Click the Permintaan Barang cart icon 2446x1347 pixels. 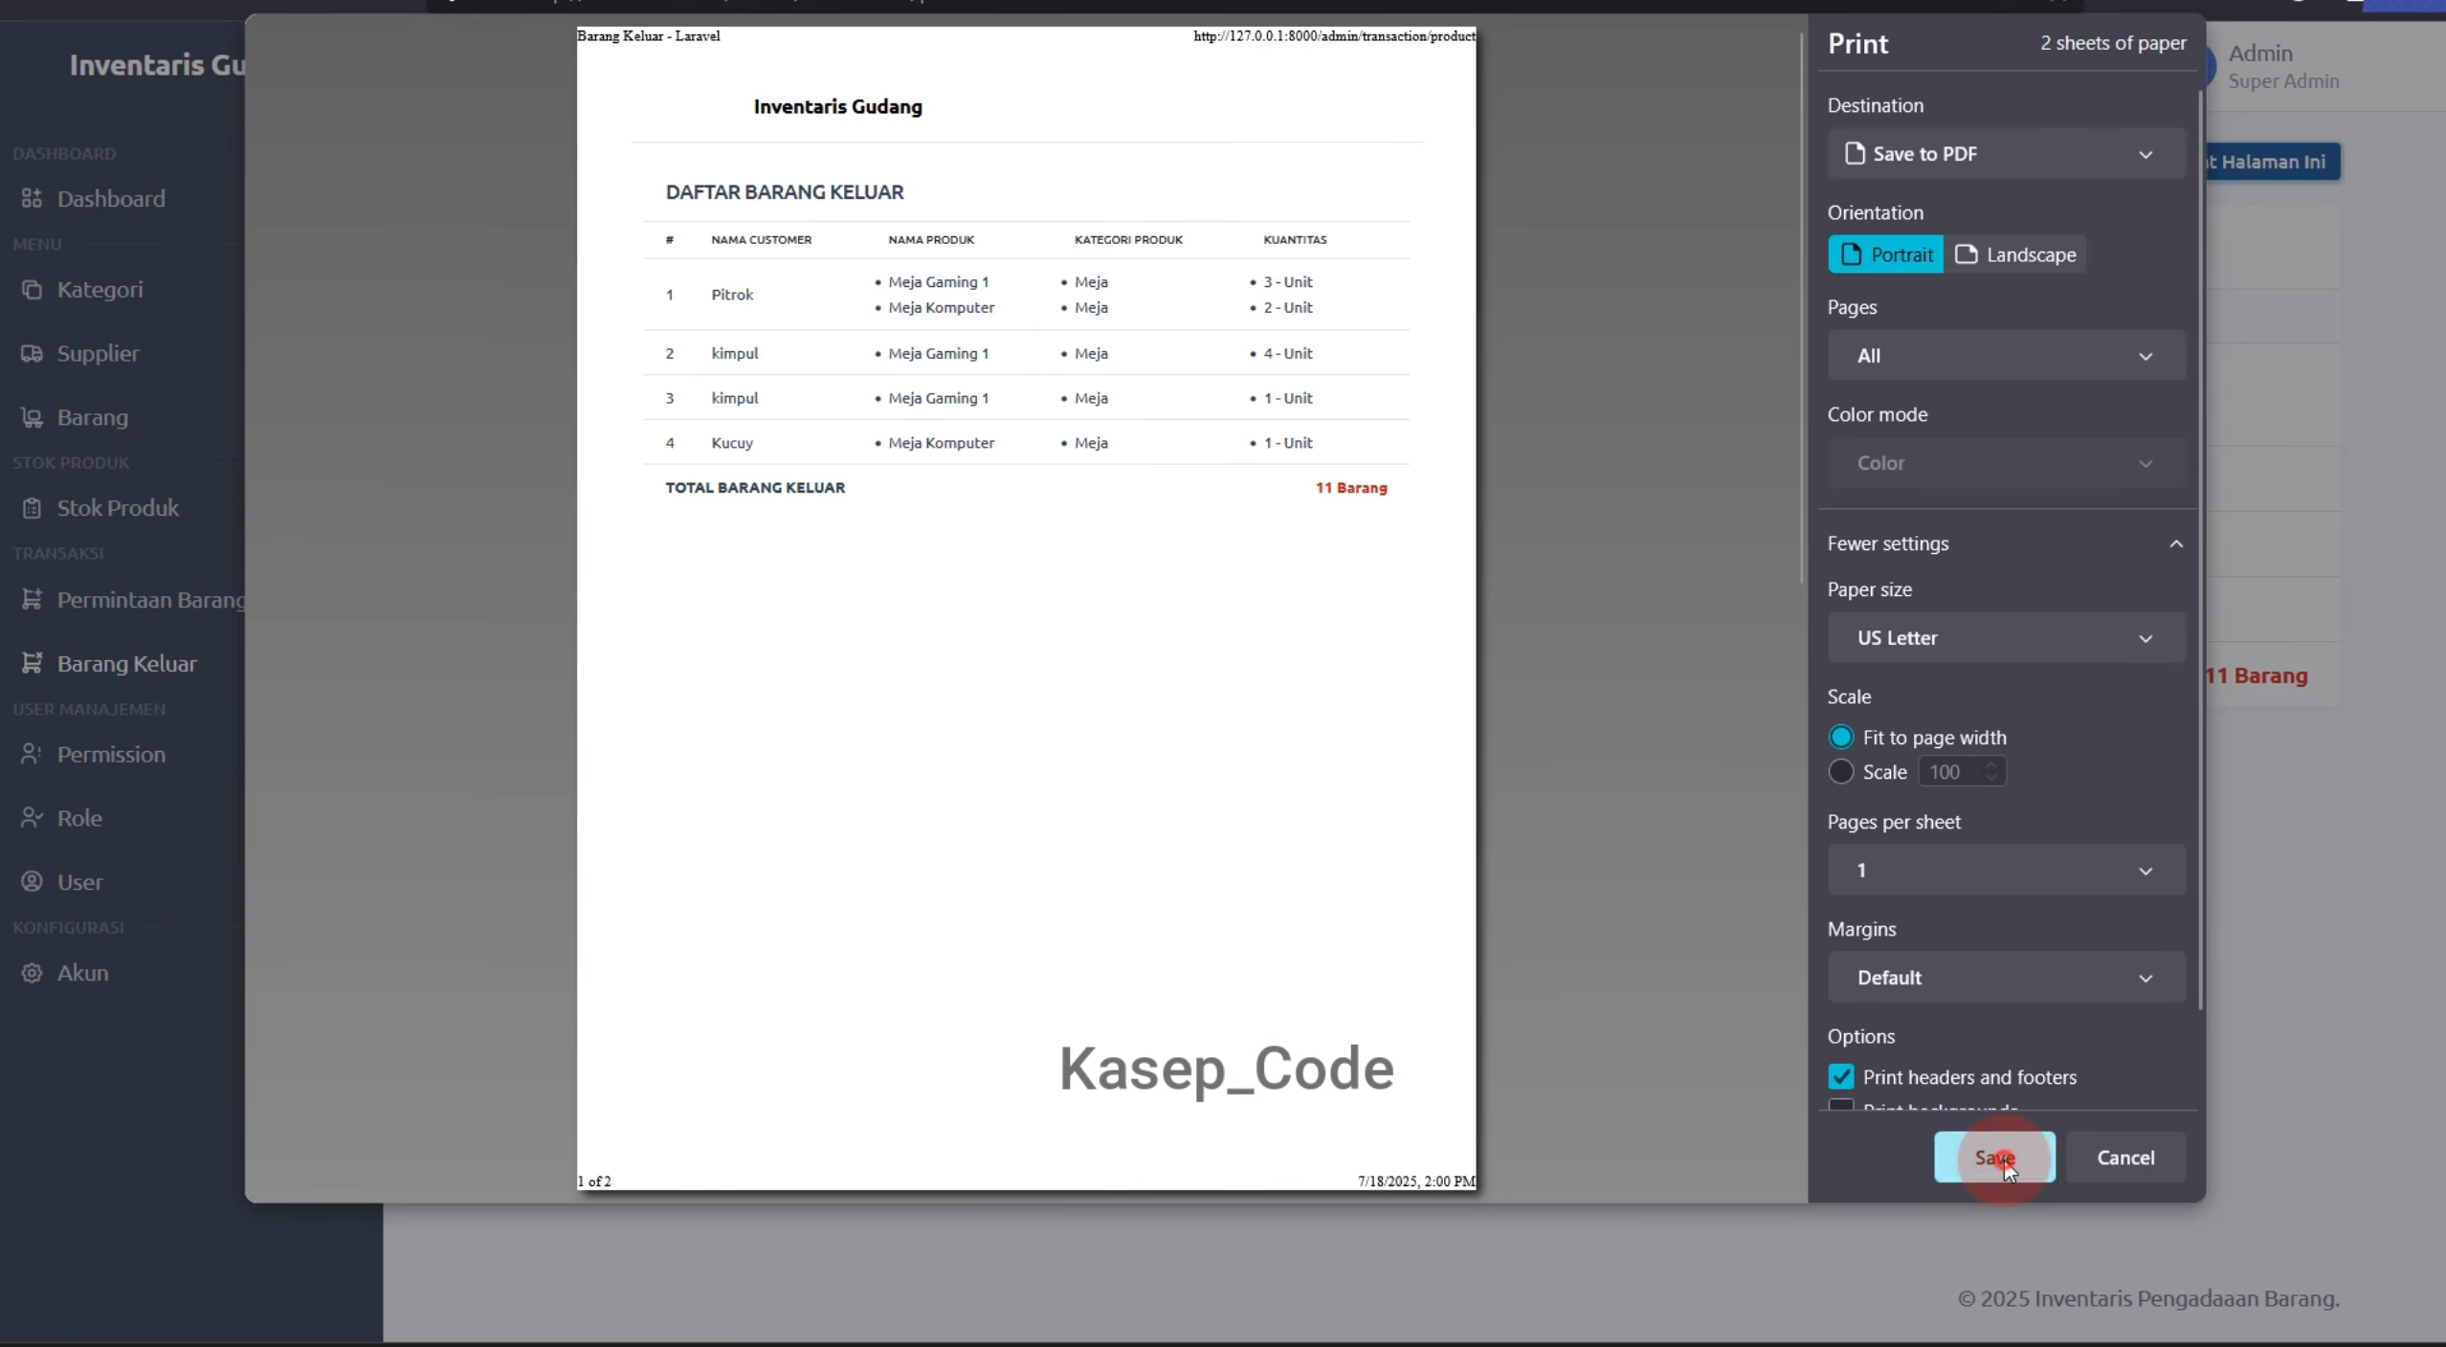click(x=32, y=600)
